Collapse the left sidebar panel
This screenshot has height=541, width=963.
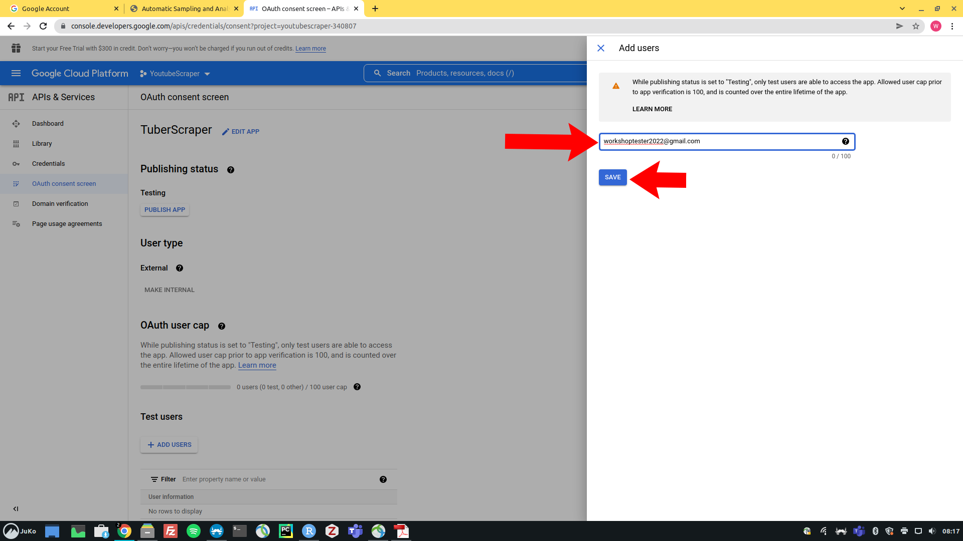point(16,509)
